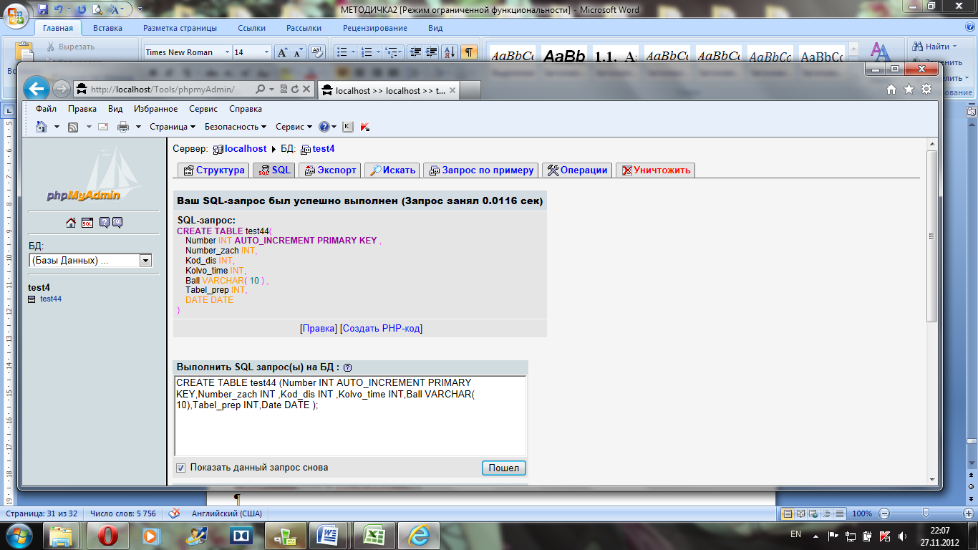Refresh the phpMyAdmin page

pyautogui.click(x=294, y=90)
